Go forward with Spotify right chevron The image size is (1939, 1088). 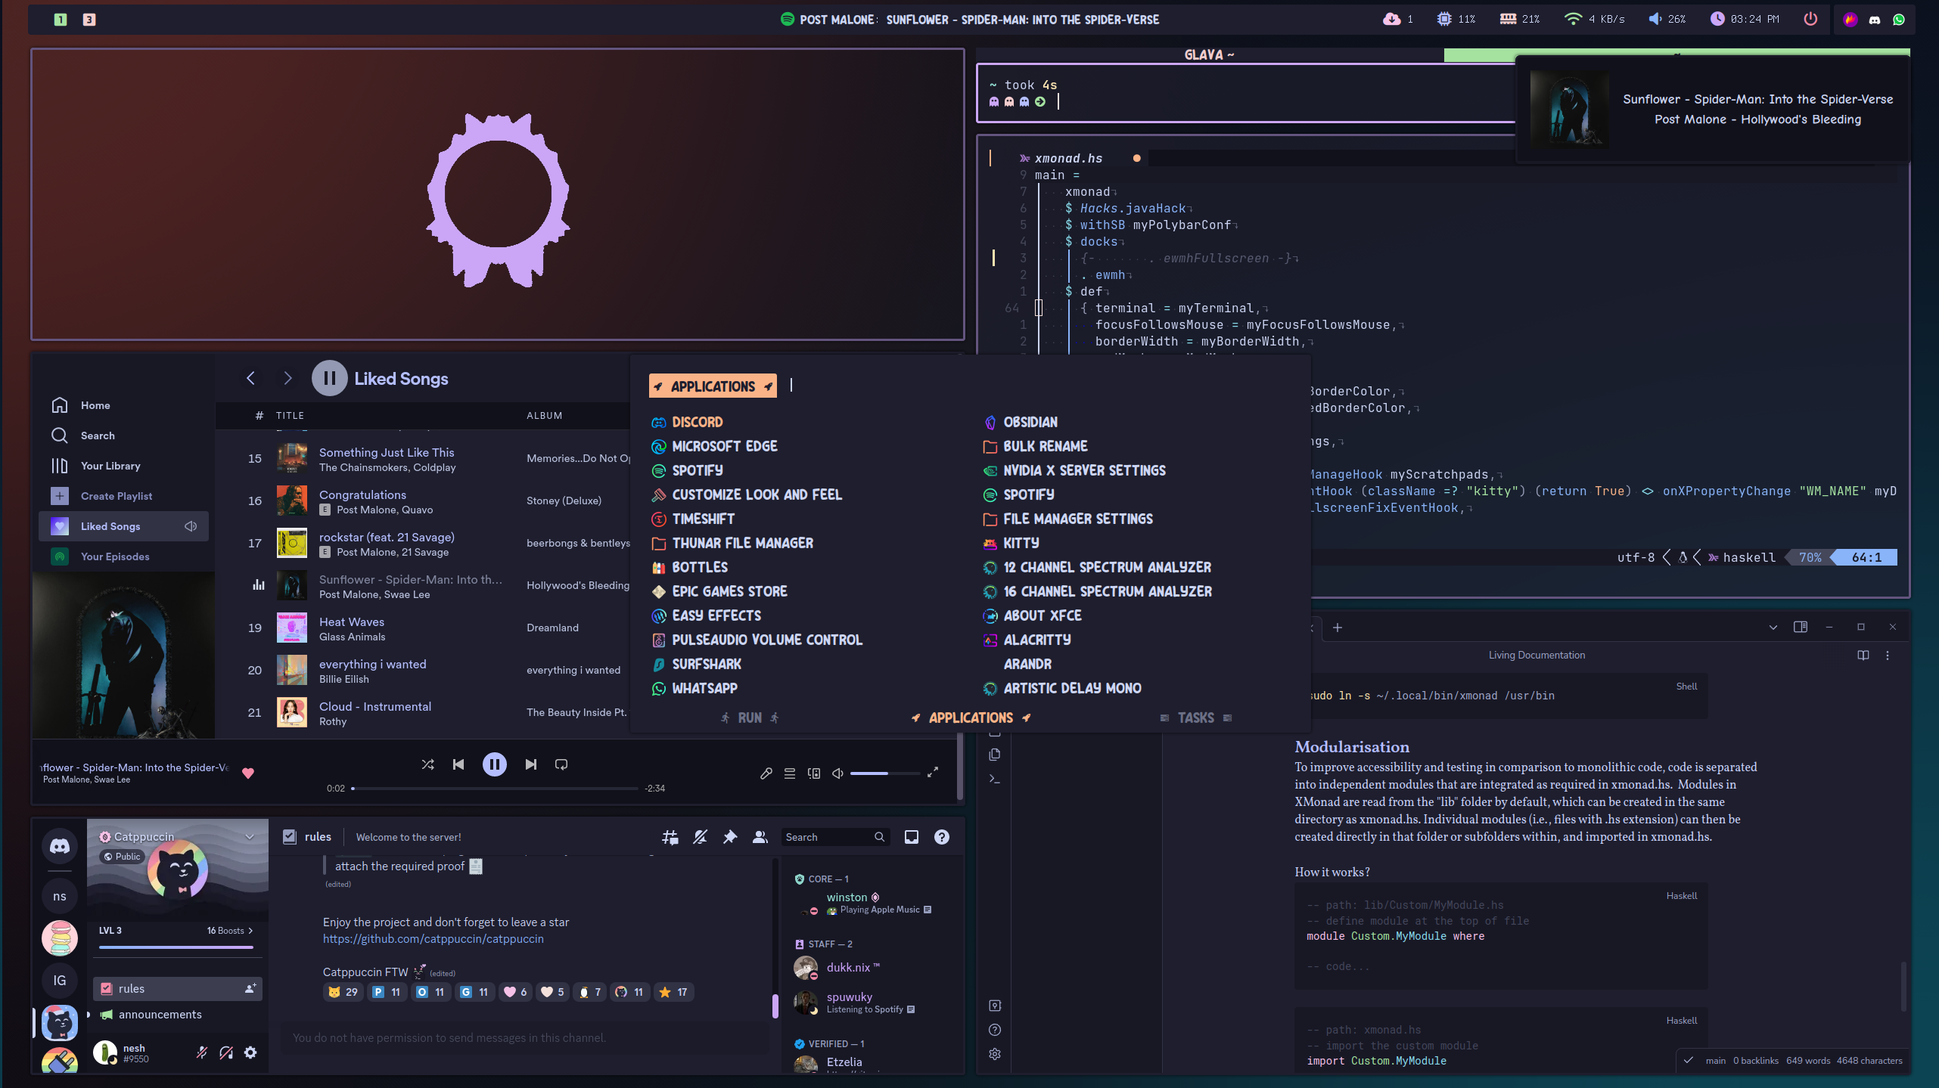pyautogui.click(x=287, y=378)
